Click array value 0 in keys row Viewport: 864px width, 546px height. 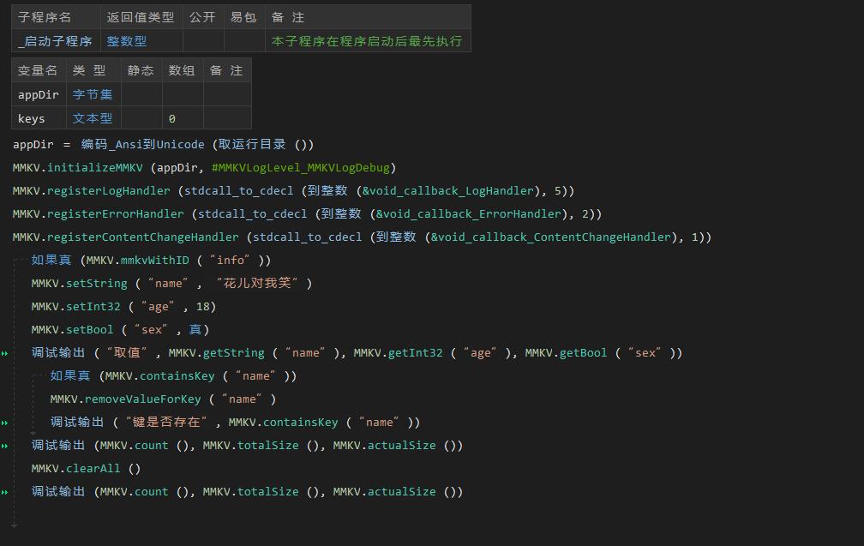[172, 118]
